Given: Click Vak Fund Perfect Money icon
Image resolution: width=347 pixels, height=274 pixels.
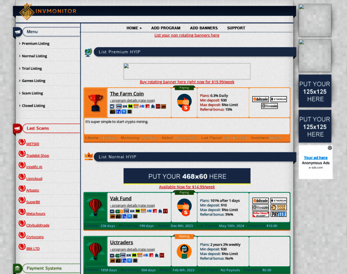Looking at the screenshot, I should coord(260,214).
